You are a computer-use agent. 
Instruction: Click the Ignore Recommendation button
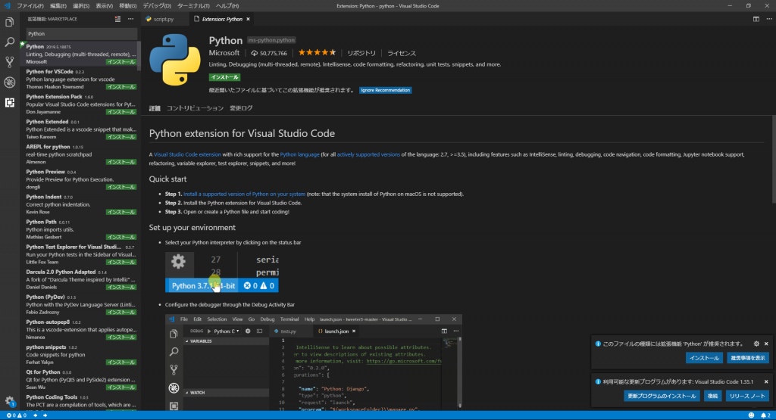point(386,90)
